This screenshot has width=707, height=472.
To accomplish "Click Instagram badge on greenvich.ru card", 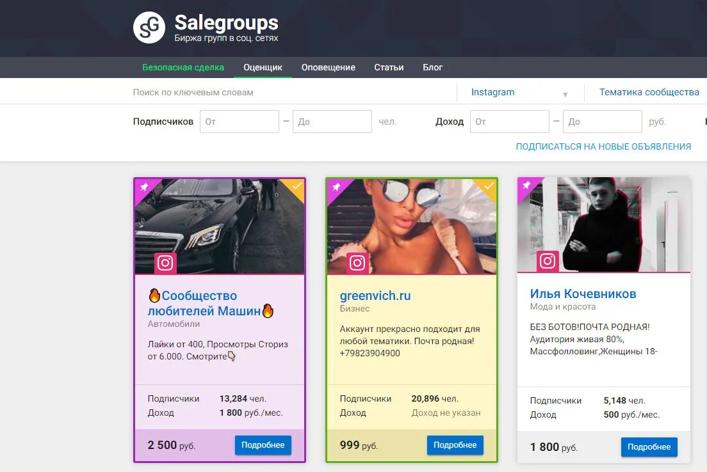I will pyautogui.click(x=357, y=263).
